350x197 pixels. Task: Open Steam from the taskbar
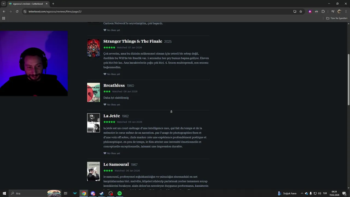[101, 193]
